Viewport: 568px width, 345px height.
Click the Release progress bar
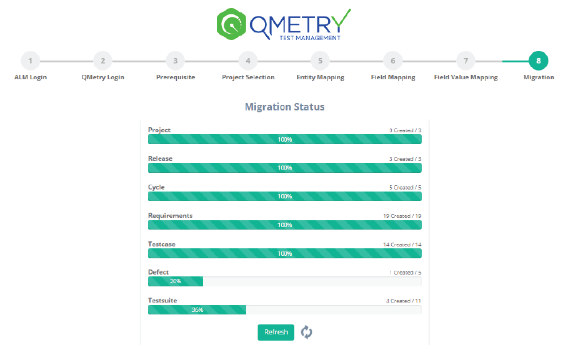coord(285,168)
